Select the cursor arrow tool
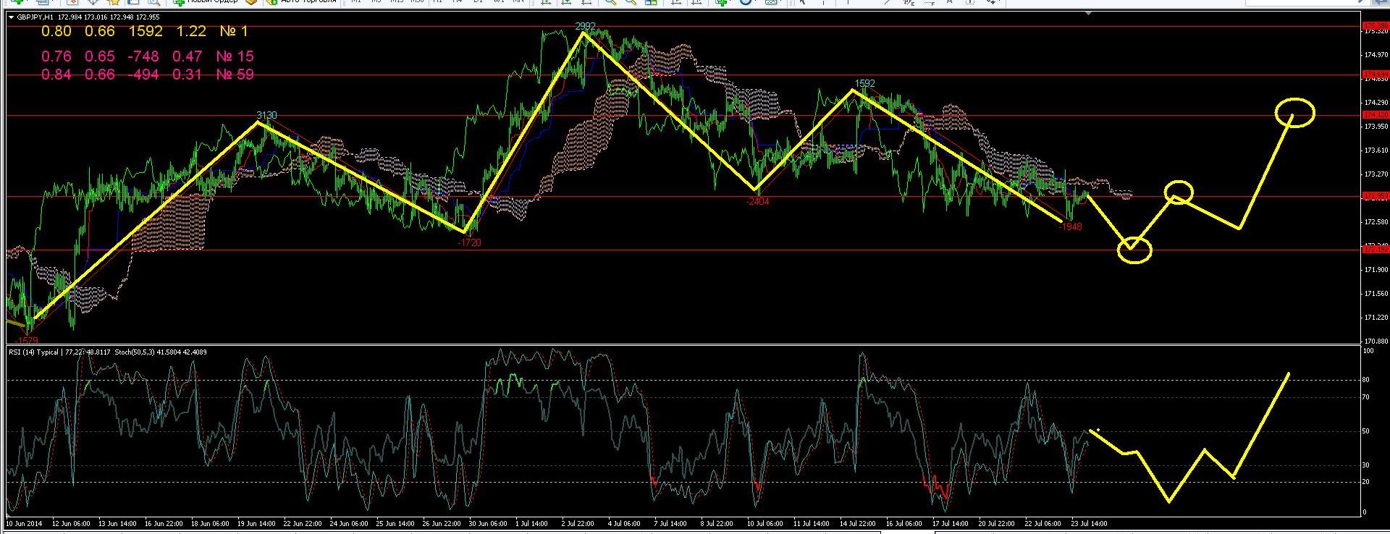This screenshot has width=1390, height=534. point(802,2)
